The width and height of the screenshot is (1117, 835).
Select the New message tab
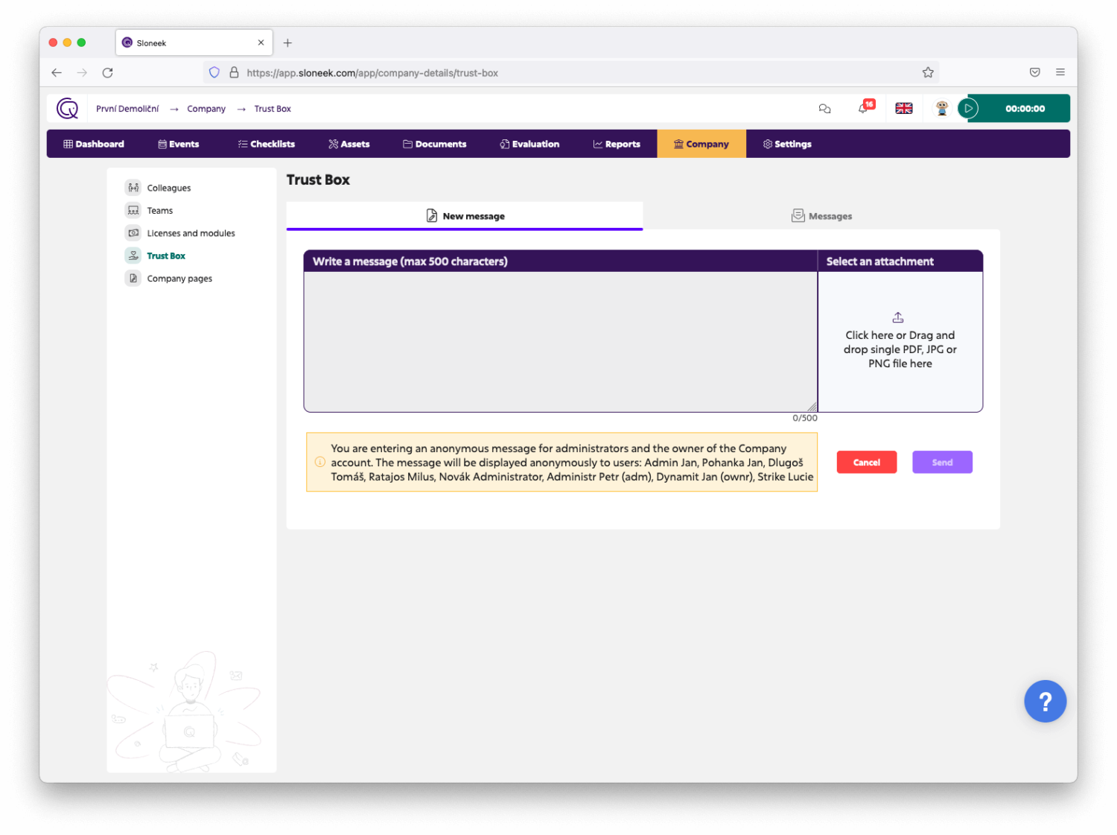(465, 216)
